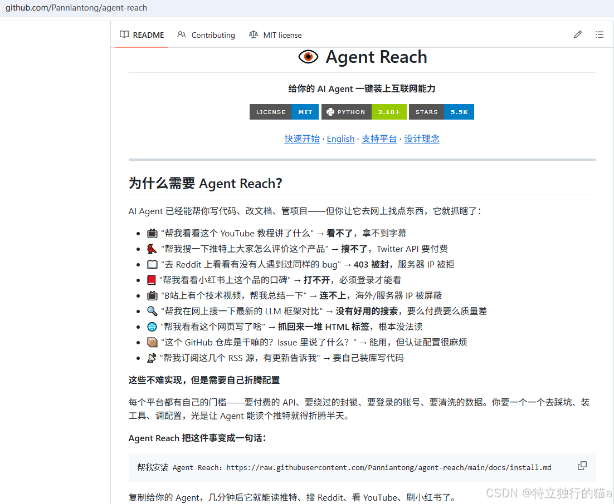The image size is (614, 504).
Task: Click the text 看不了 in YouTube bullet
Action: 340,234
